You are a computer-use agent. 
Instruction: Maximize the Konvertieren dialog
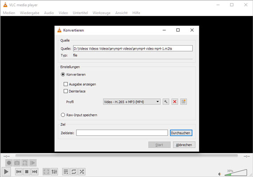point(178,30)
